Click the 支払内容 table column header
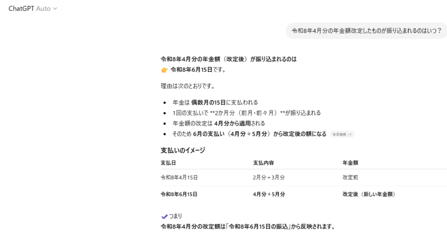This screenshot has height=238, width=447. (263, 163)
